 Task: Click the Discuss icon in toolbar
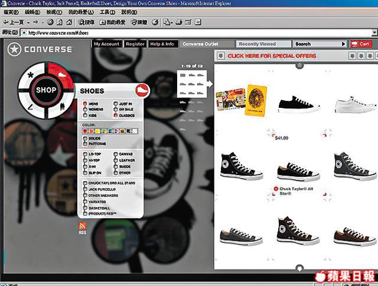click(198, 22)
